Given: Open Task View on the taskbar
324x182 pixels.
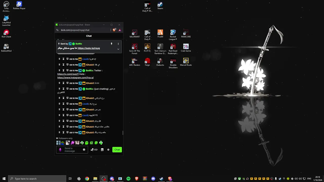Looking at the screenshot, I should (70, 179).
